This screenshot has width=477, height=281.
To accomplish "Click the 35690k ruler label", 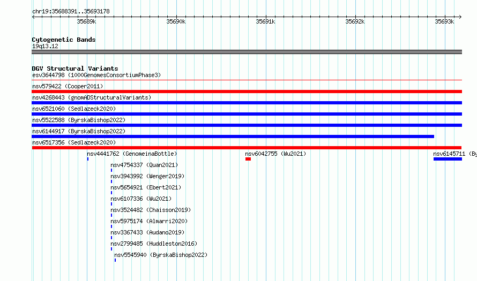I will (x=176, y=21).
